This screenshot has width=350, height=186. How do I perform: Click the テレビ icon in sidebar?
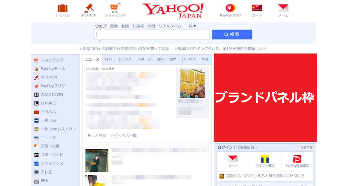coord(36,172)
